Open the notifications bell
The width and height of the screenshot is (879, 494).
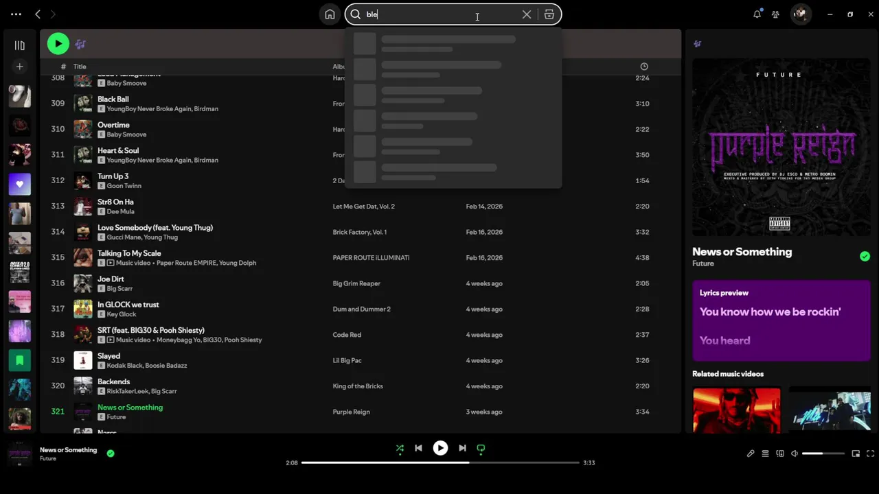(757, 14)
